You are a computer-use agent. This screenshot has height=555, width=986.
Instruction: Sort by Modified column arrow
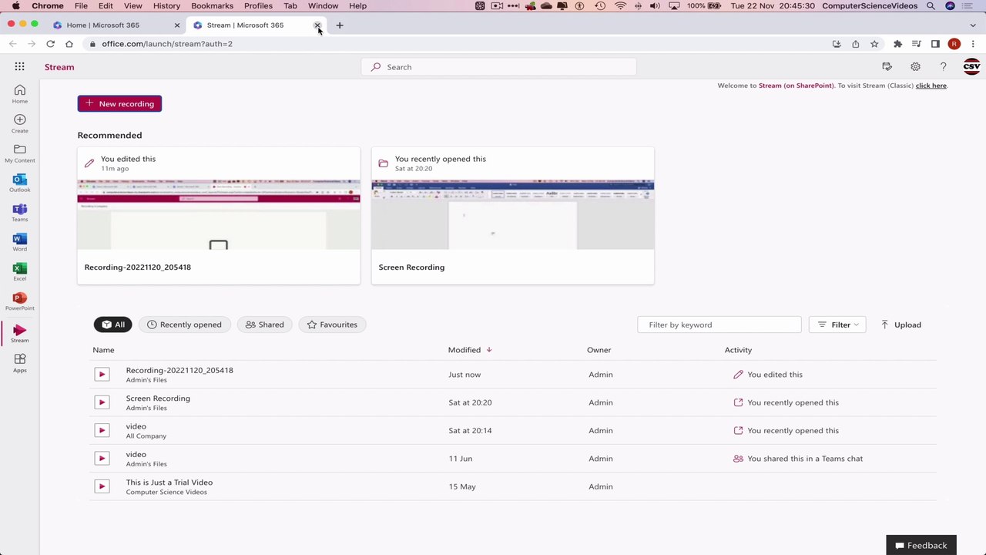(488, 350)
